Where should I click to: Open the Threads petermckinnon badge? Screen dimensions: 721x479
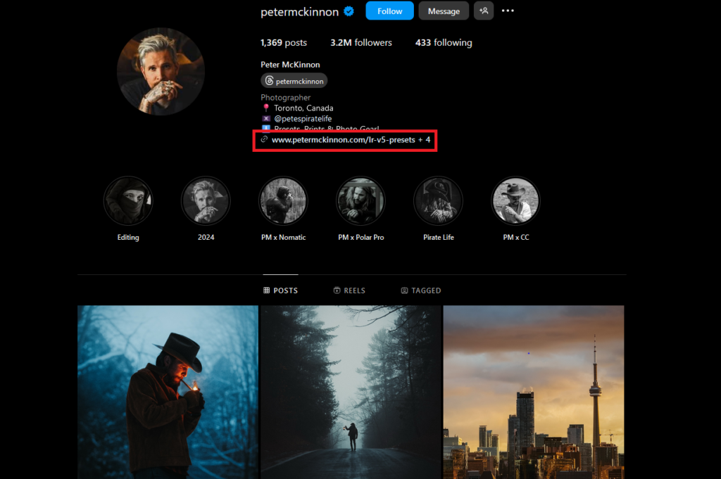click(294, 81)
